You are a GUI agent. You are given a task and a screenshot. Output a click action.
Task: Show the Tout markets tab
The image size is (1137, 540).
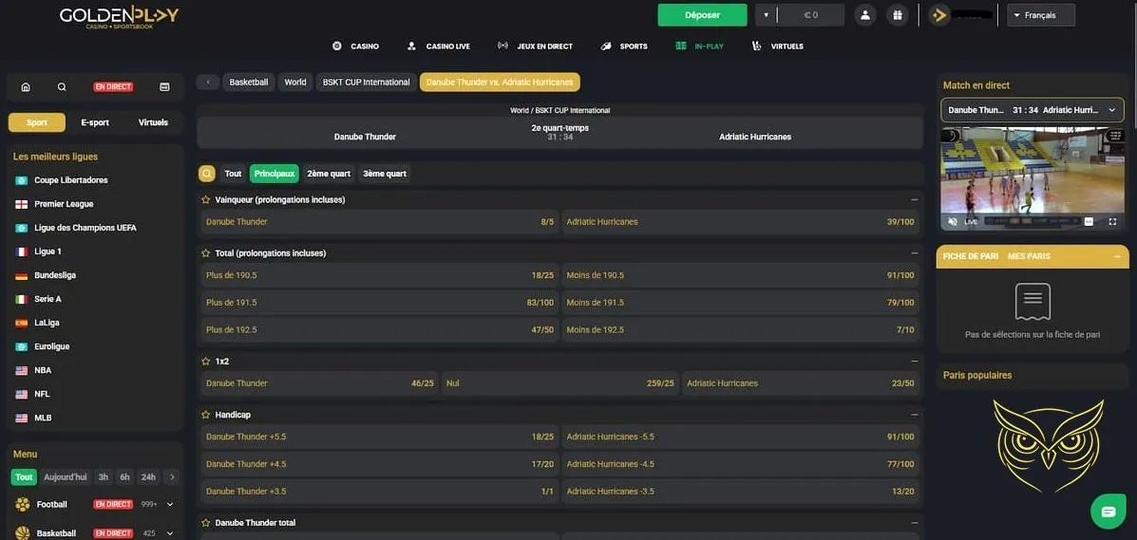[233, 174]
